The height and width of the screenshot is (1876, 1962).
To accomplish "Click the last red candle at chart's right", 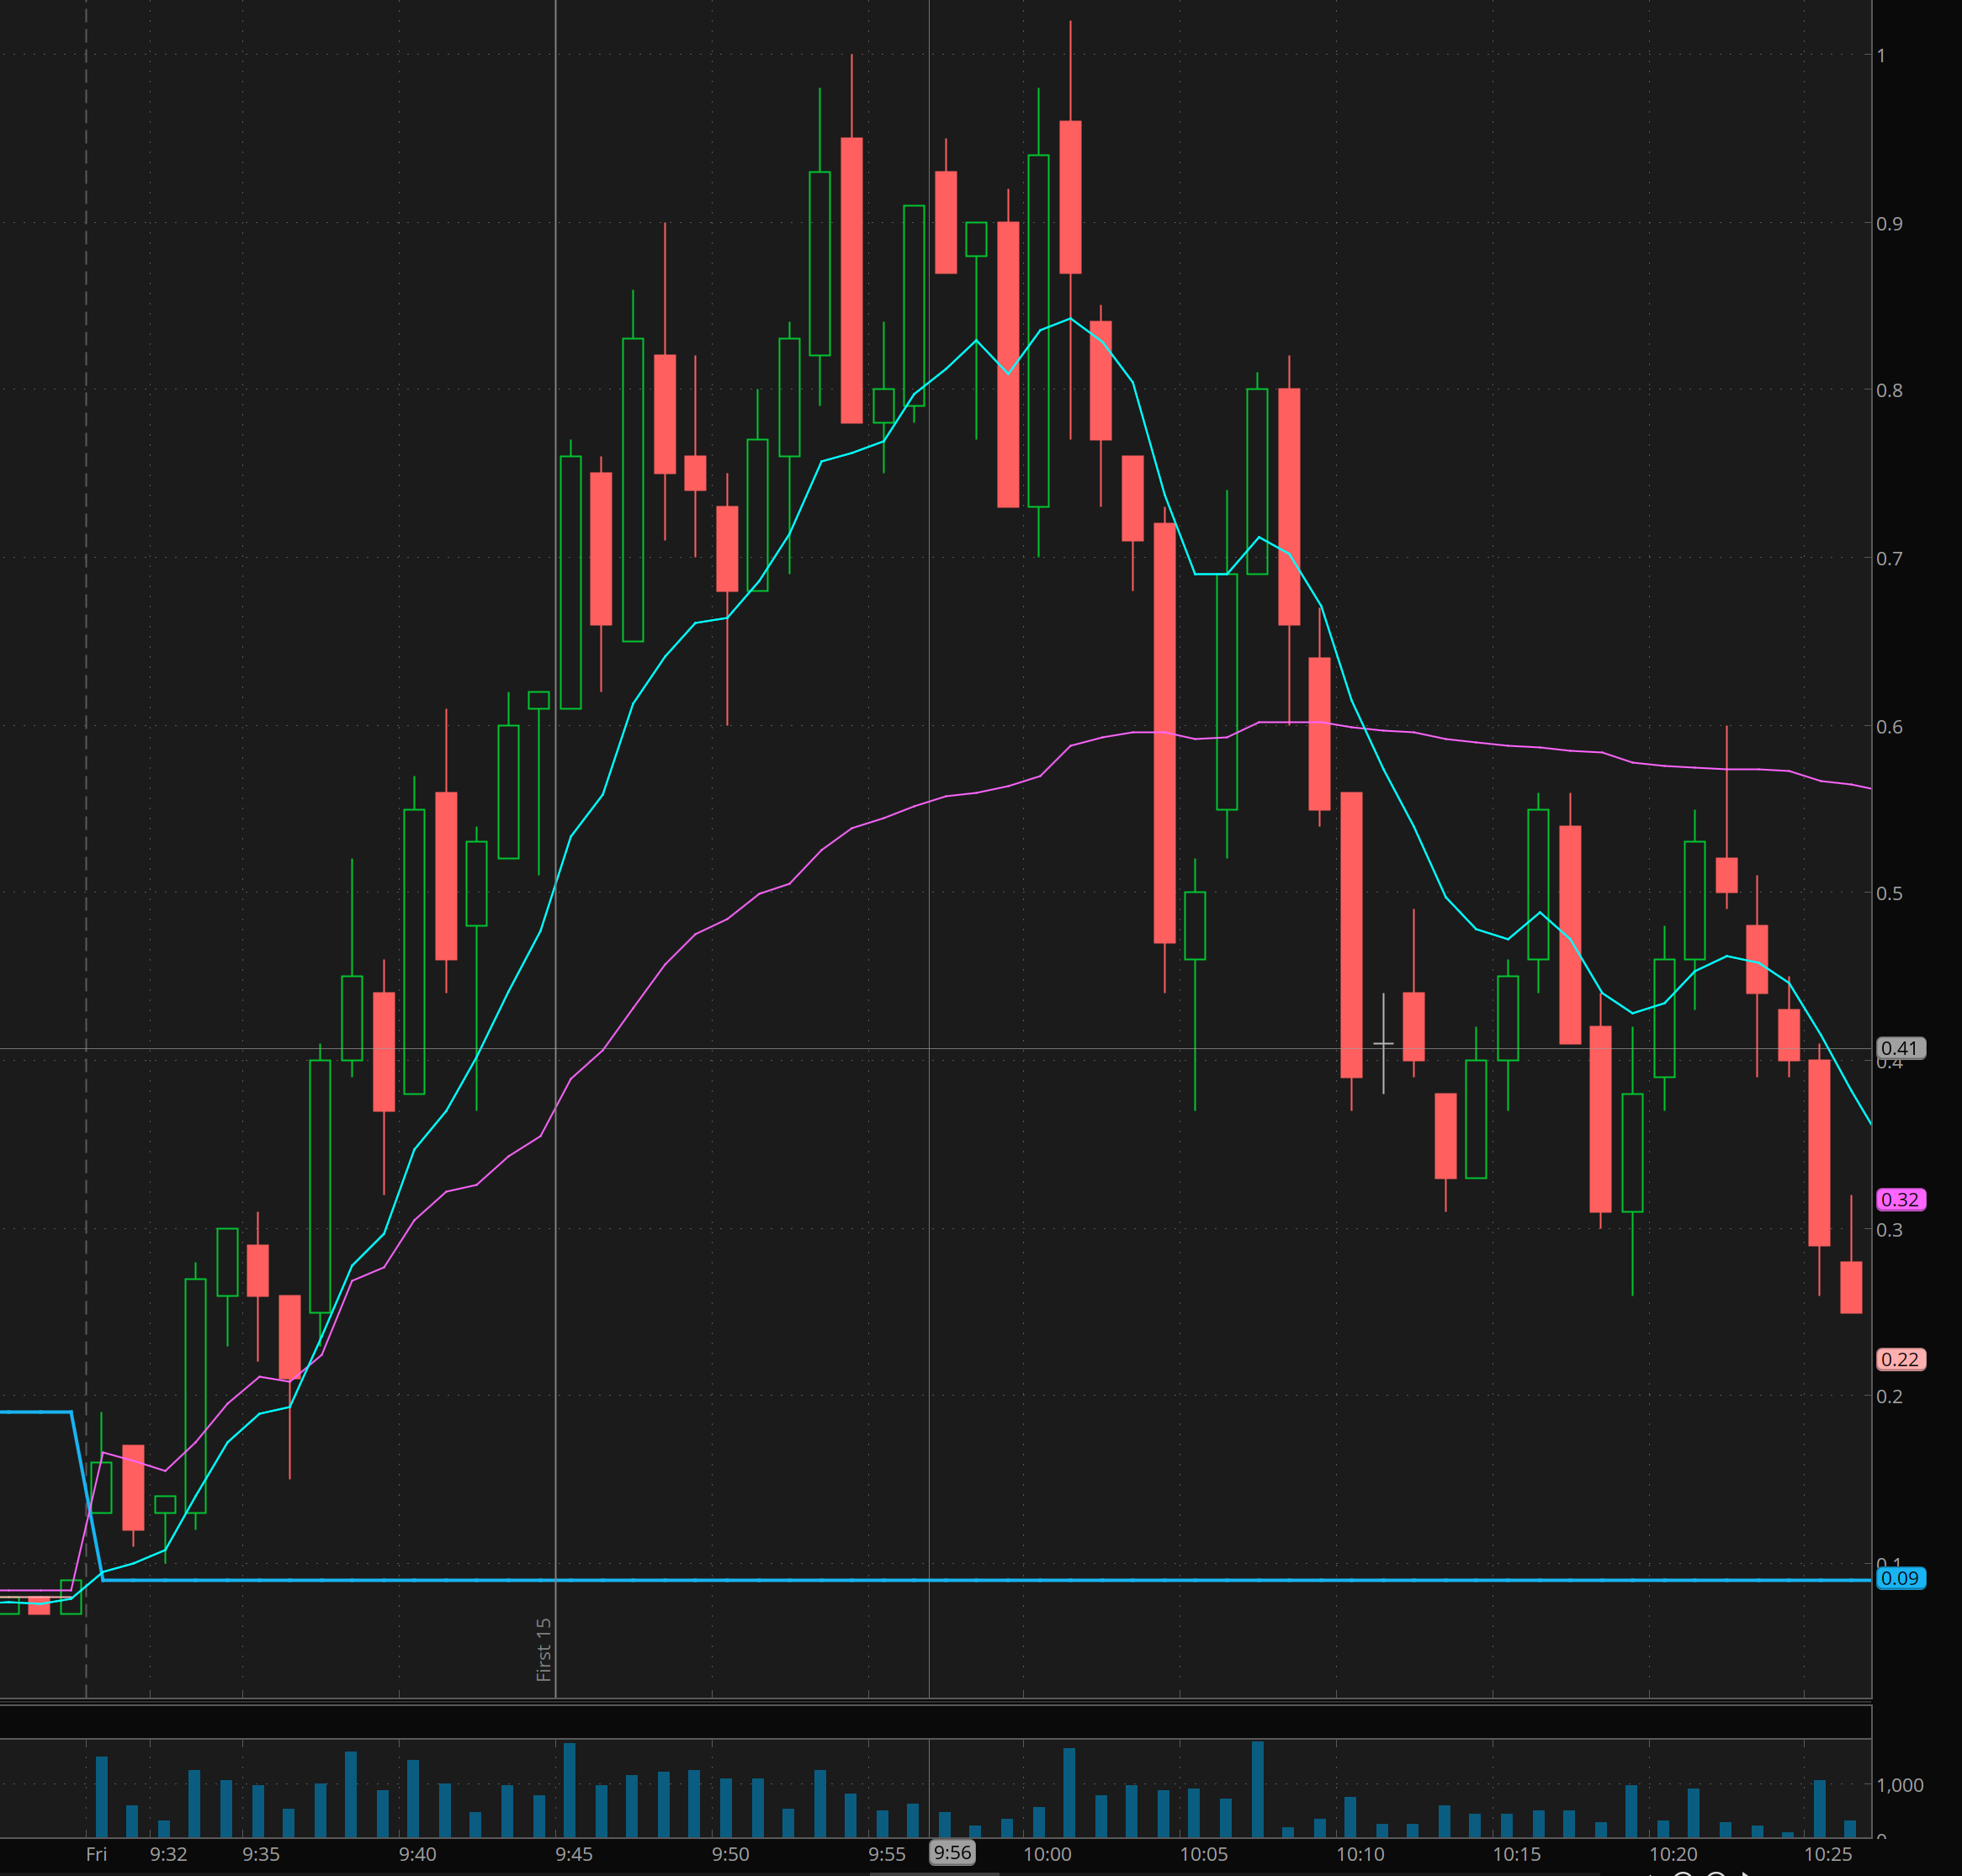I will (1851, 1287).
